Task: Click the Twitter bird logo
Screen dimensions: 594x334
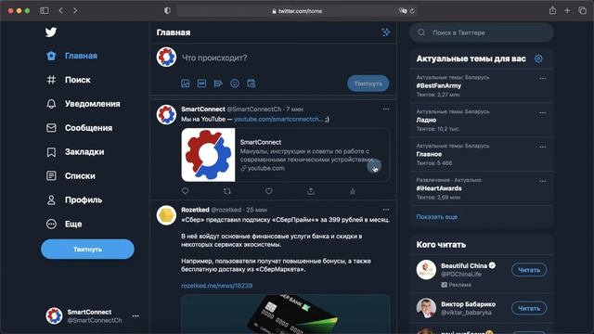Action: (51, 32)
